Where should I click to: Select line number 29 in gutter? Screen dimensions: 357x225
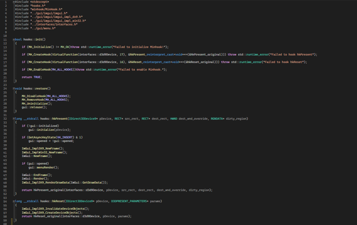tap(5, 107)
